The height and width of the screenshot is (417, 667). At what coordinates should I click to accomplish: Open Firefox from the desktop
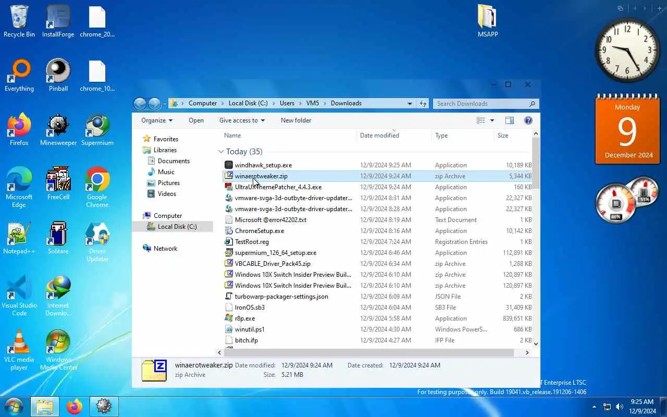click(19, 129)
